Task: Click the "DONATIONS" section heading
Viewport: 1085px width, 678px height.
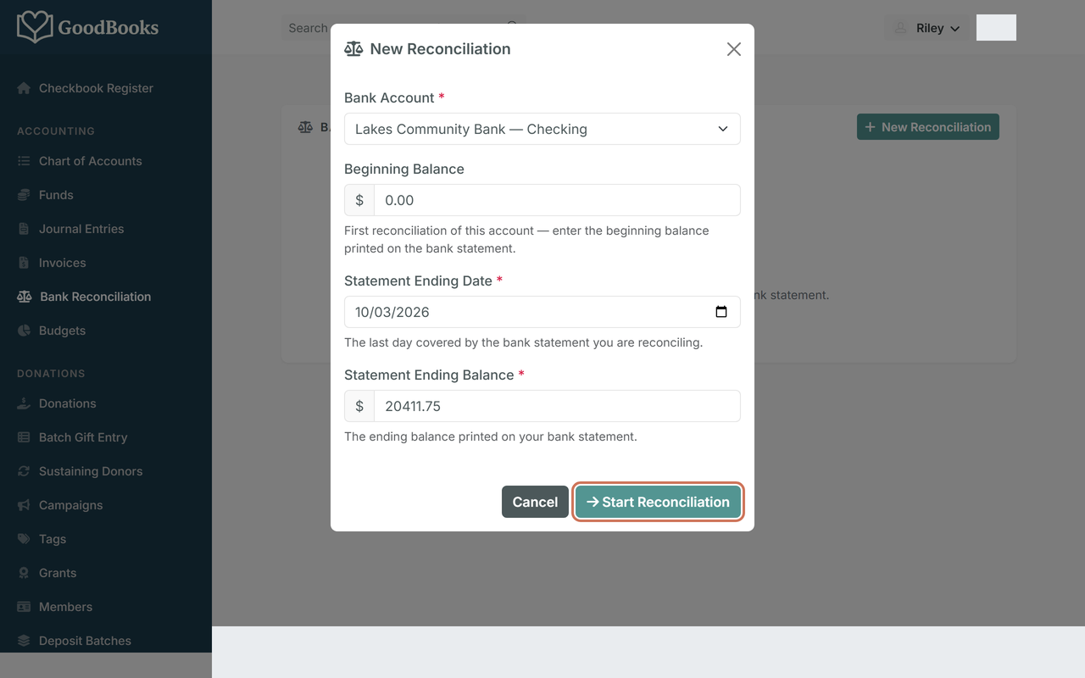Action: [51, 374]
